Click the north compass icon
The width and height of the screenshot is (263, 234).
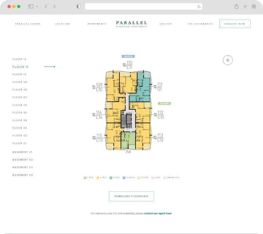point(228,60)
